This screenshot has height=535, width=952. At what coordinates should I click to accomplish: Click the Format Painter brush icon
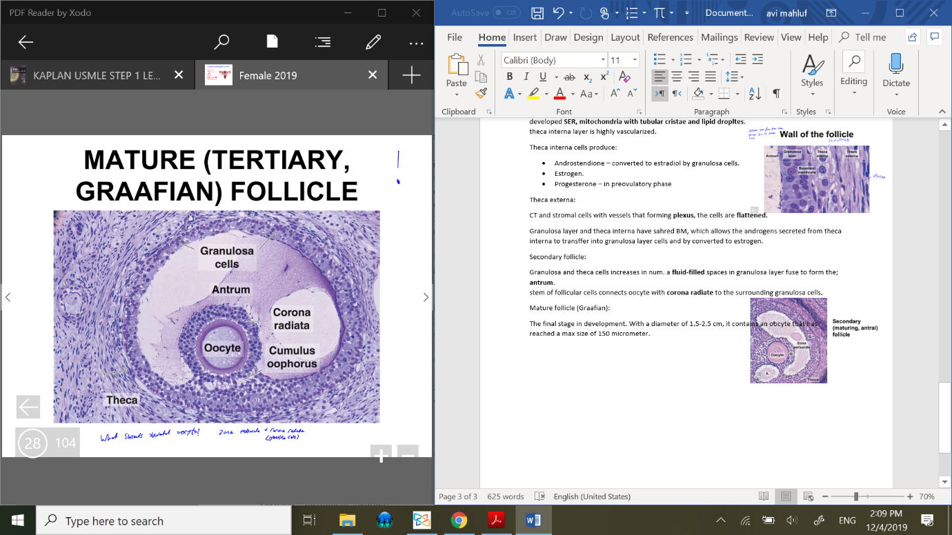tap(481, 93)
